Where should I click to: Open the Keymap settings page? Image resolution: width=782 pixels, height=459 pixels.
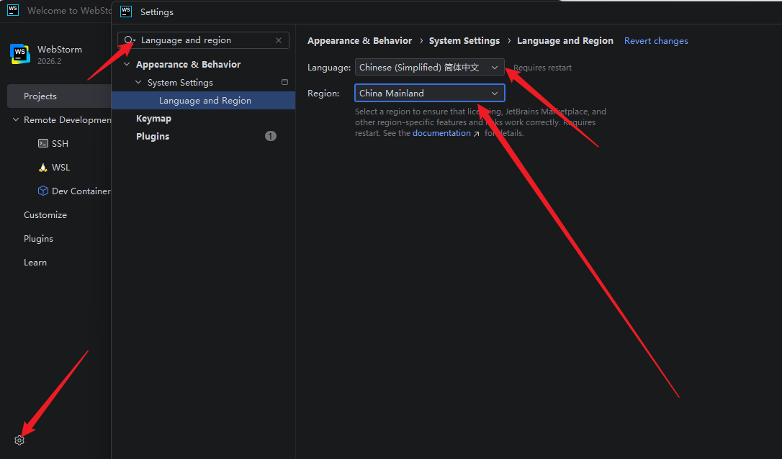[153, 118]
